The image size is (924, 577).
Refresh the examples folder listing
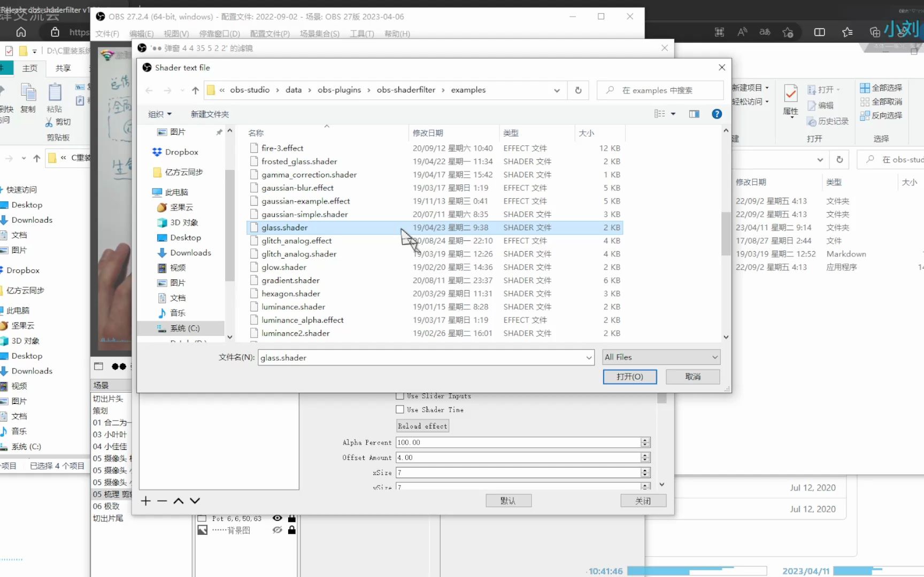click(x=578, y=90)
